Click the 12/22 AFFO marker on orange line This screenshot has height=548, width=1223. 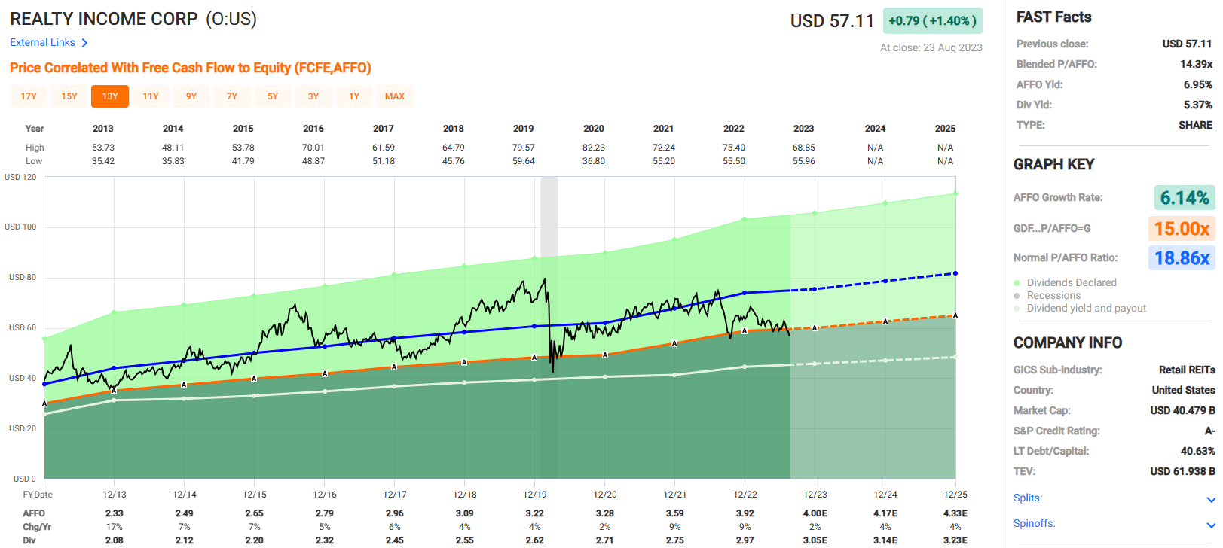coord(745,330)
